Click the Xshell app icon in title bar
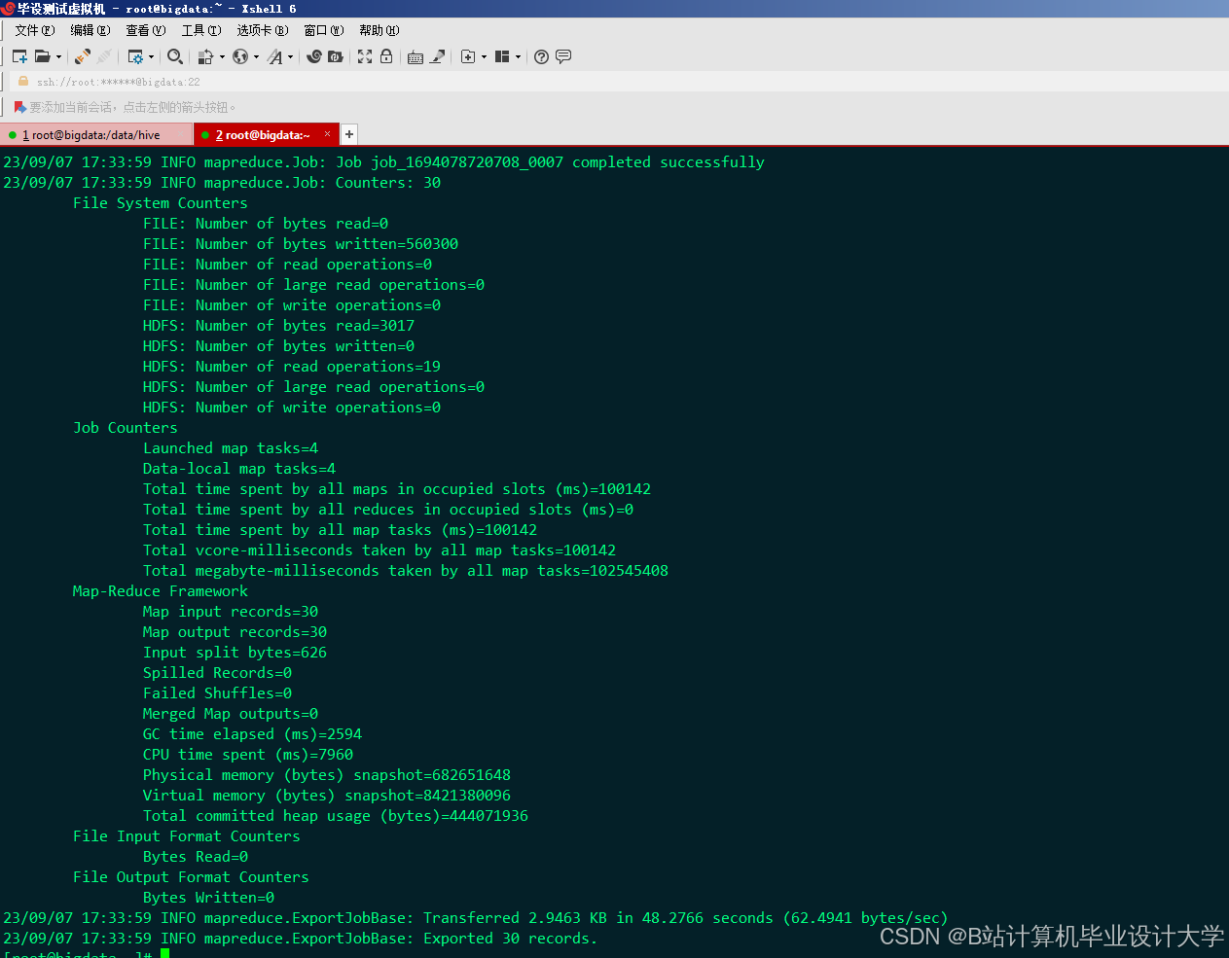1229x958 pixels. [x=9, y=9]
